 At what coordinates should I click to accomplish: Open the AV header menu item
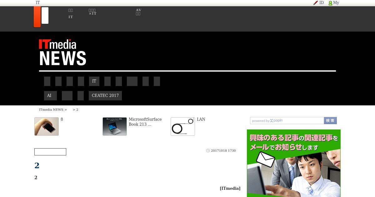(138, 12)
